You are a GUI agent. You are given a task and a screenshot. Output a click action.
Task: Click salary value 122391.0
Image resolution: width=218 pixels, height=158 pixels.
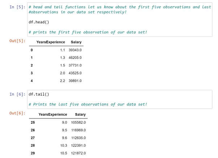tap(79, 145)
